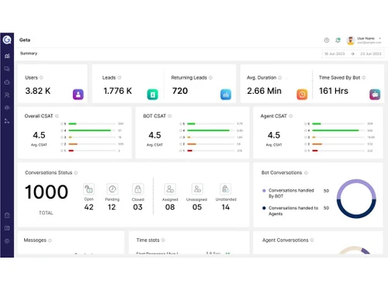Click the orange Avg. Duration clock icon

(x=302, y=95)
